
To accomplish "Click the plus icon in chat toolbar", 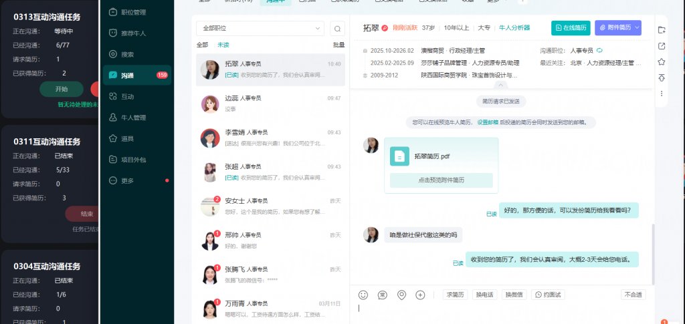I will 420,295.
